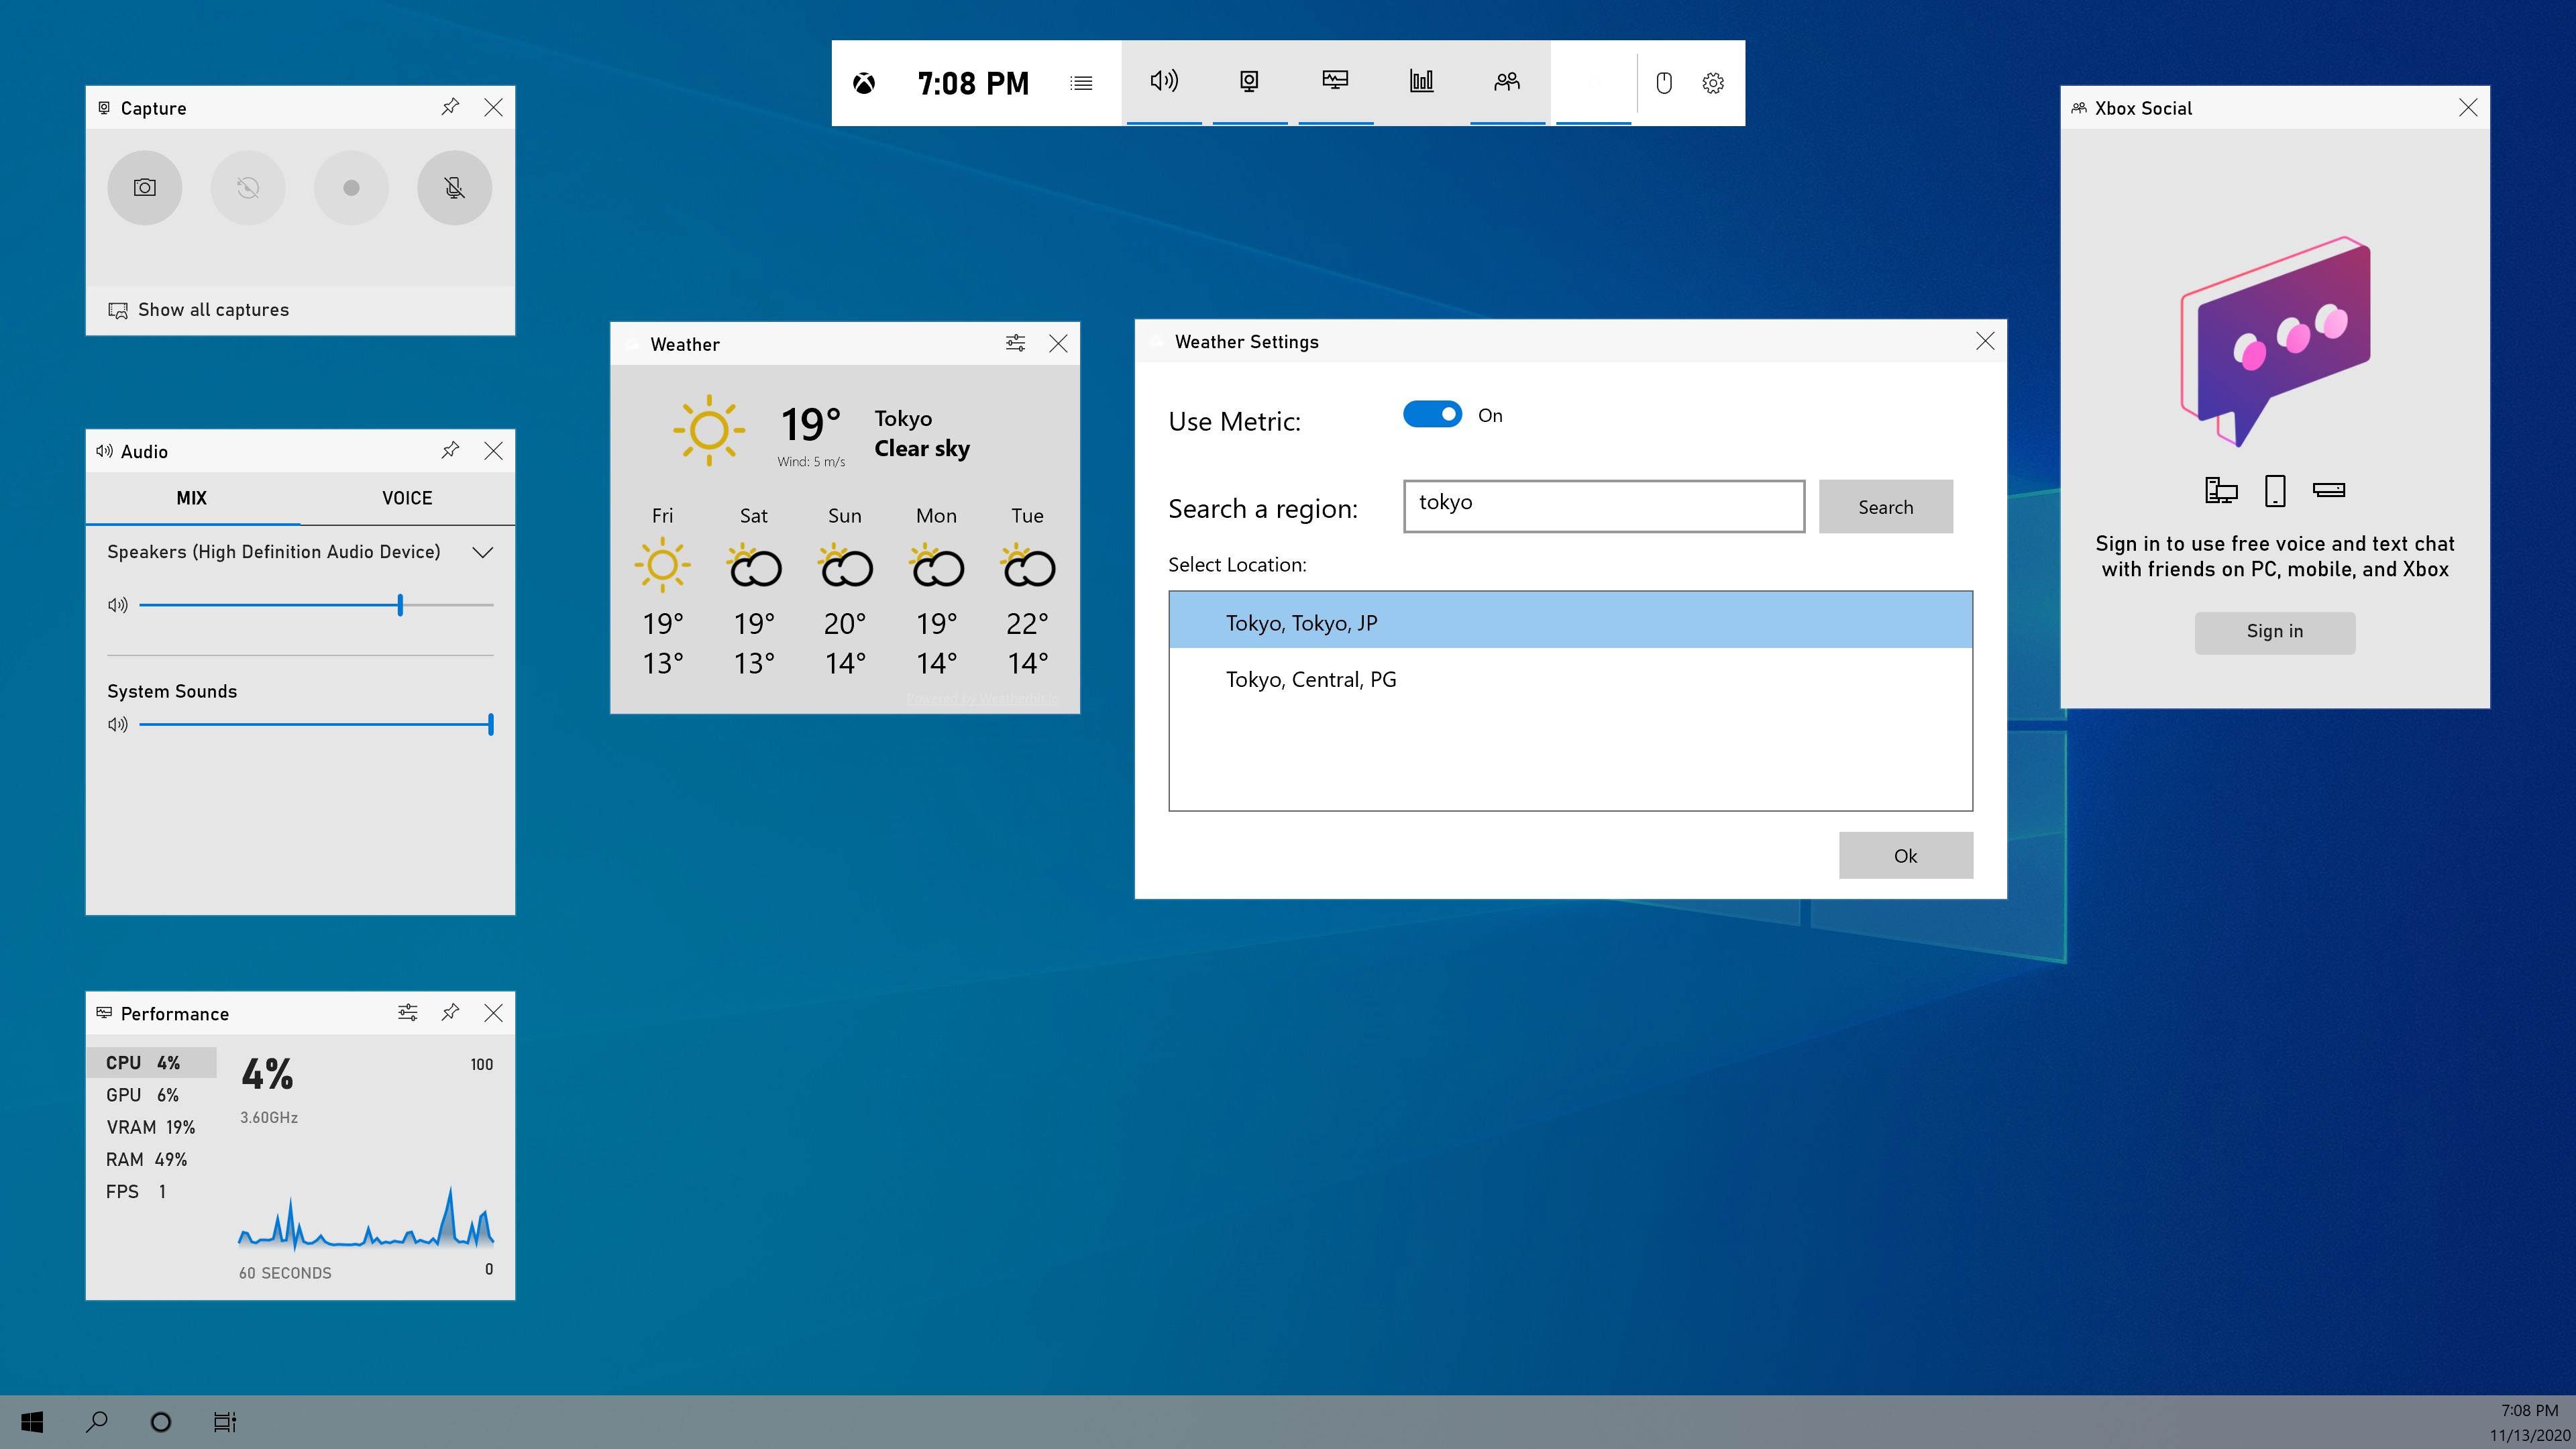
Task: Open the Resources widget on the Game Bar
Action: coord(1421,82)
